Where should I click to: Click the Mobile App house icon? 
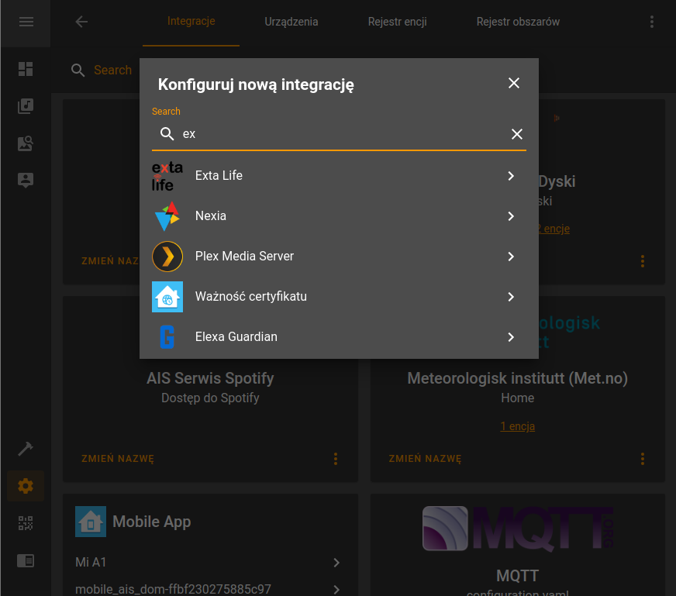pyautogui.click(x=91, y=522)
